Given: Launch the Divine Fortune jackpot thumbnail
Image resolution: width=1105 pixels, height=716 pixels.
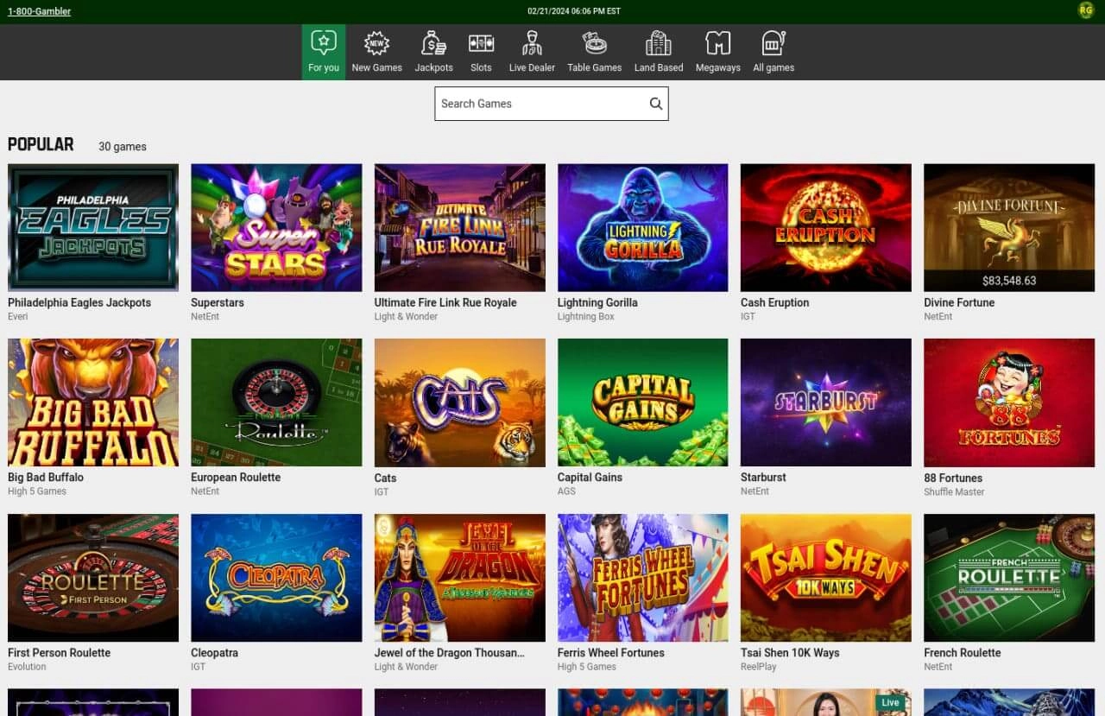Looking at the screenshot, I should 1008,228.
